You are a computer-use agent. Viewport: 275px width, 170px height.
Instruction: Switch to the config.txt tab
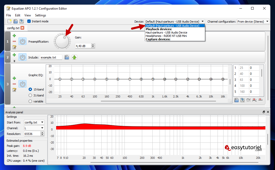coord(13,28)
